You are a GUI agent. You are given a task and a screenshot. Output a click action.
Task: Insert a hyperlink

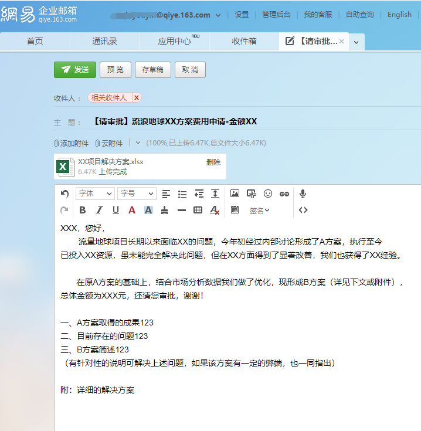click(x=284, y=194)
